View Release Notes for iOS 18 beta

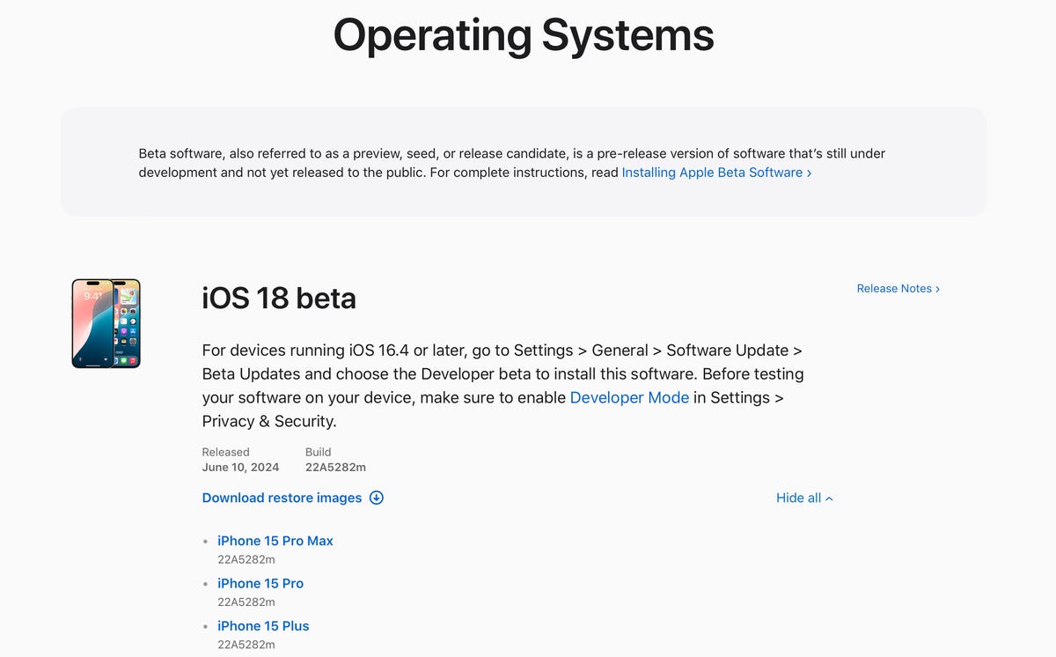click(x=893, y=288)
